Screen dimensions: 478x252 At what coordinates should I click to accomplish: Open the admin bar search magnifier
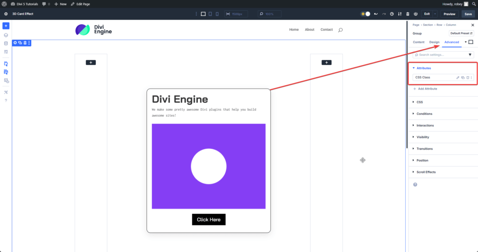coord(474,4)
